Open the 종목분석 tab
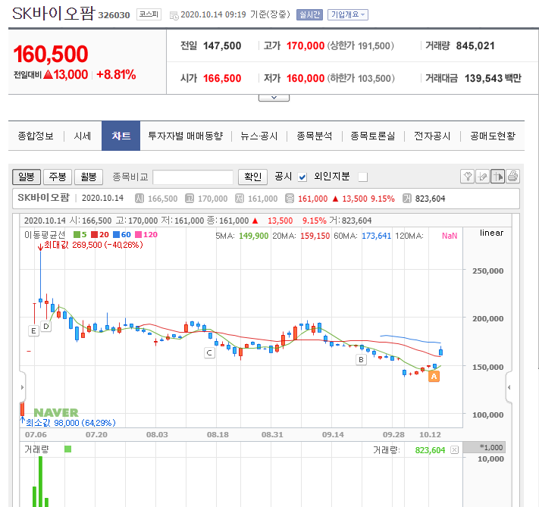Viewport: 539px width, 507px height. 314,136
